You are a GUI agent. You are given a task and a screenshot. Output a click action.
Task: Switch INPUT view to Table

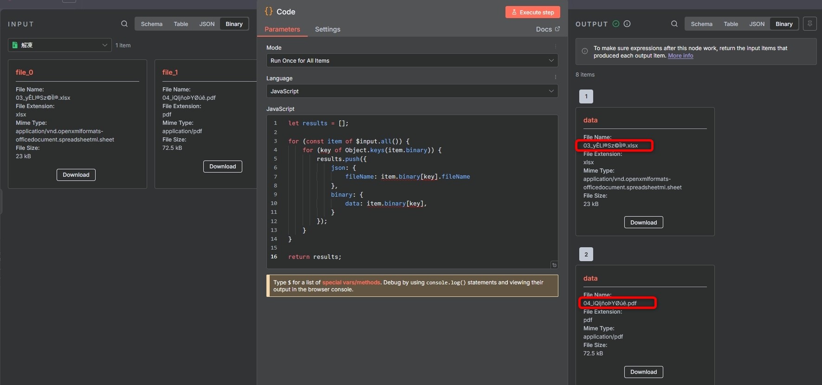pos(181,24)
